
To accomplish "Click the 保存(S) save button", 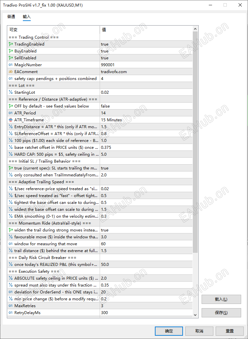I will tap(221, 313).
